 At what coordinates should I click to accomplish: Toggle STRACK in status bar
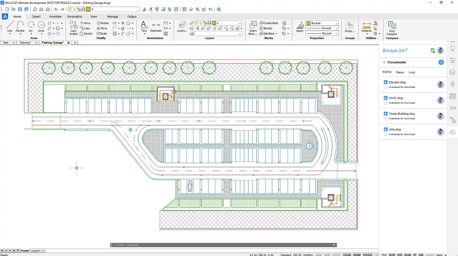tap(368, 255)
